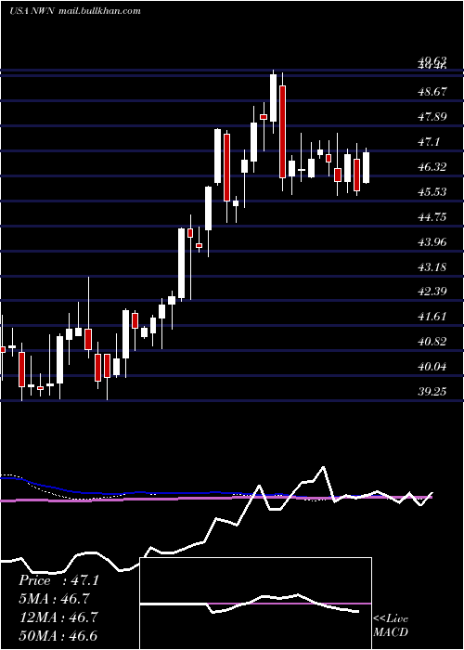Click the highest white candlestick at the chart top
464x650 pixels.
274,97
